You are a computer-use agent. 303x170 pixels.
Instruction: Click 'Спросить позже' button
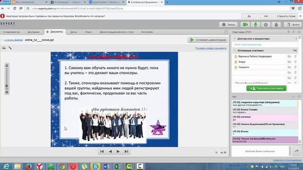point(286,16)
